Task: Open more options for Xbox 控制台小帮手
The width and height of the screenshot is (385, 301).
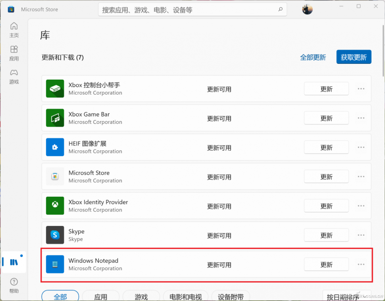Action: click(x=361, y=89)
